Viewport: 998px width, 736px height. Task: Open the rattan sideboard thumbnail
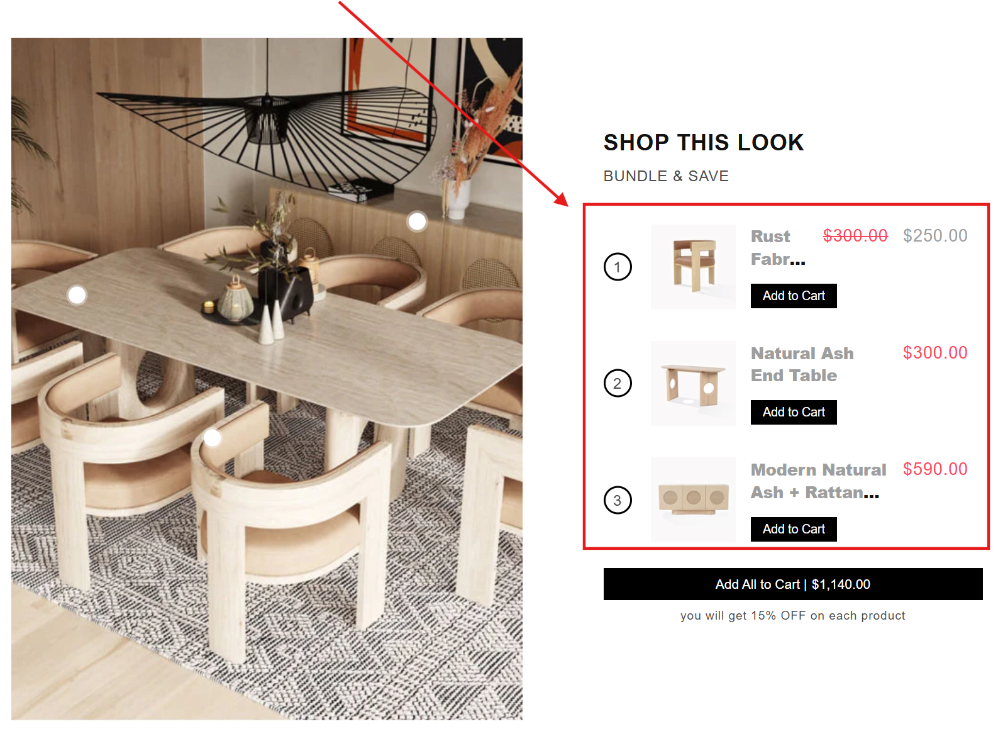pos(693,499)
